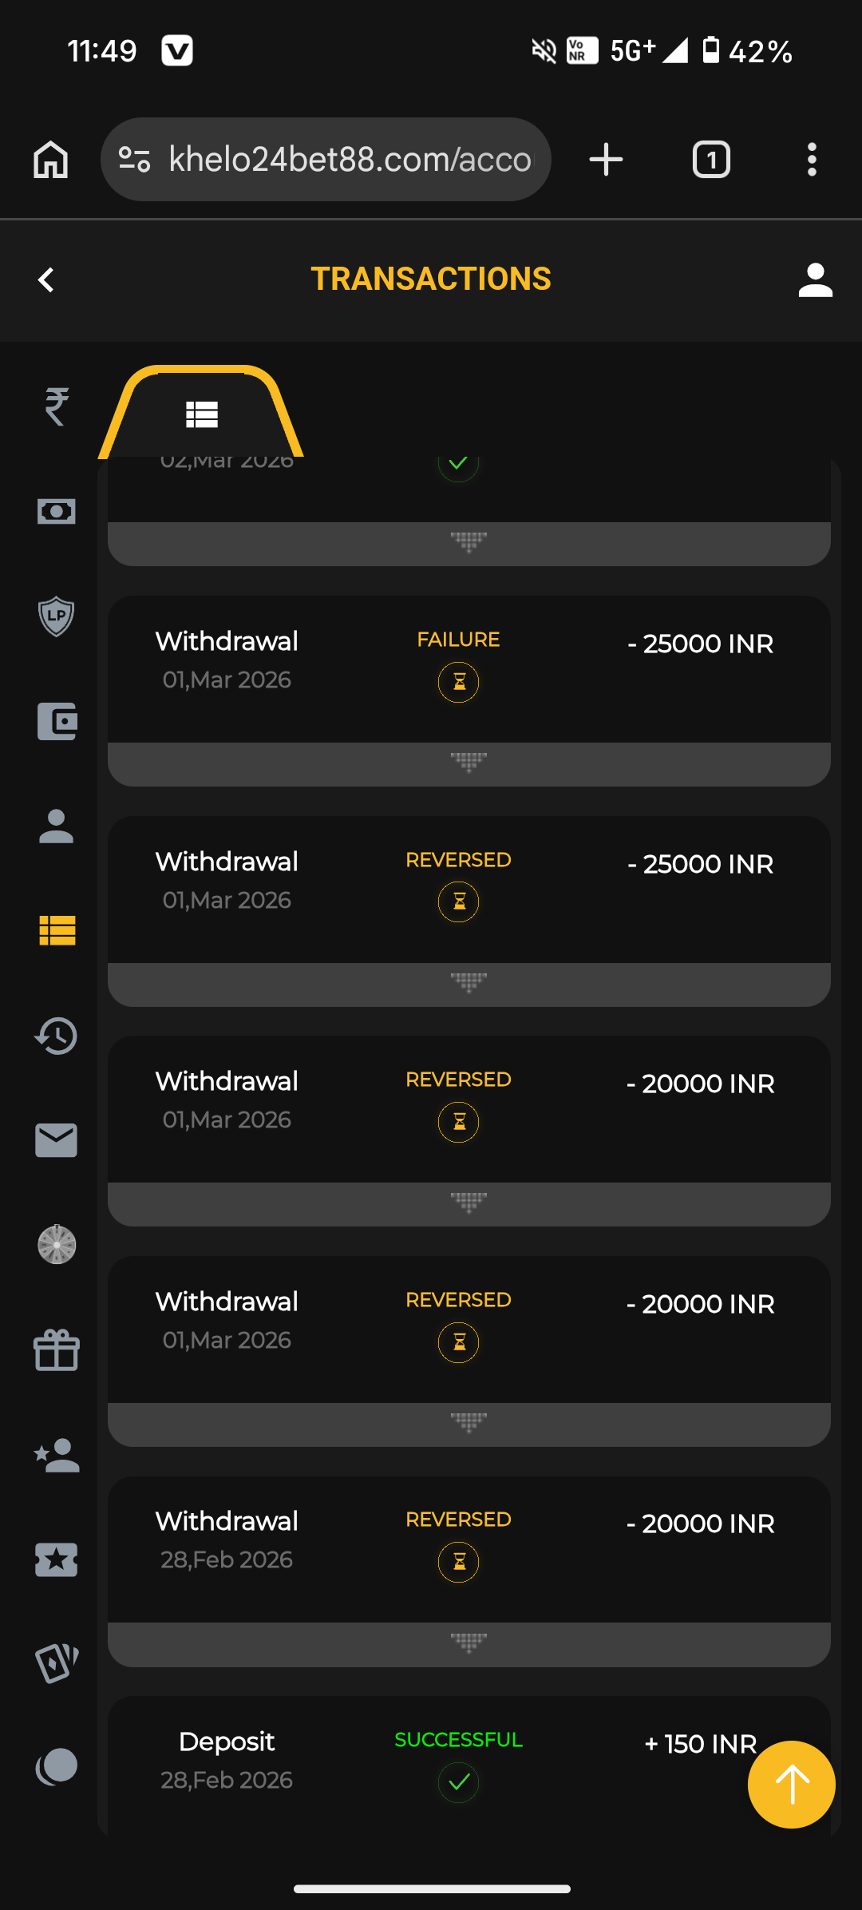Open the playing cards icon
This screenshot has width=862, height=1910.
(56, 1663)
